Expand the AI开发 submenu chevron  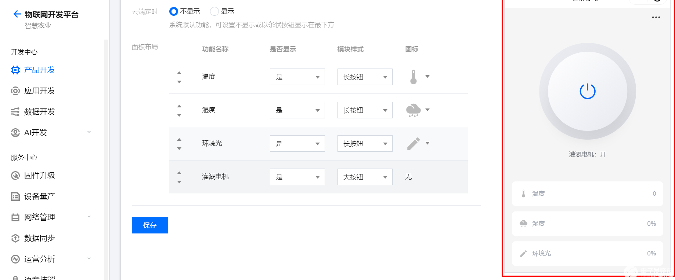[89, 132]
